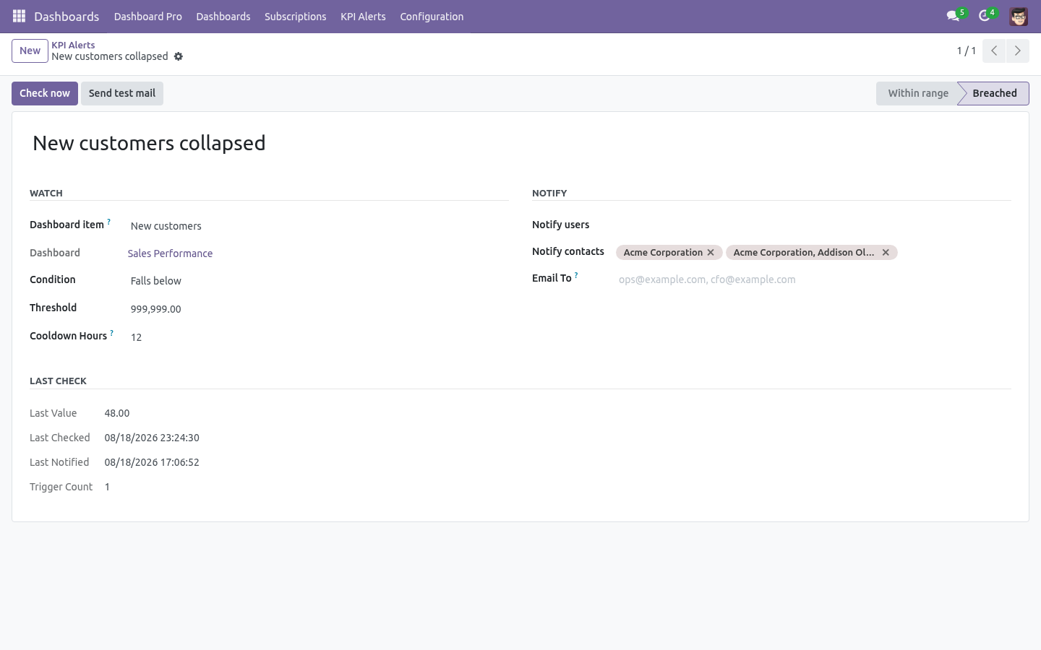Click the Acme Corporation, Addison Ol... tag label
Screen dimensions: 1041x650
pyautogui.click(x=804, y=252)
